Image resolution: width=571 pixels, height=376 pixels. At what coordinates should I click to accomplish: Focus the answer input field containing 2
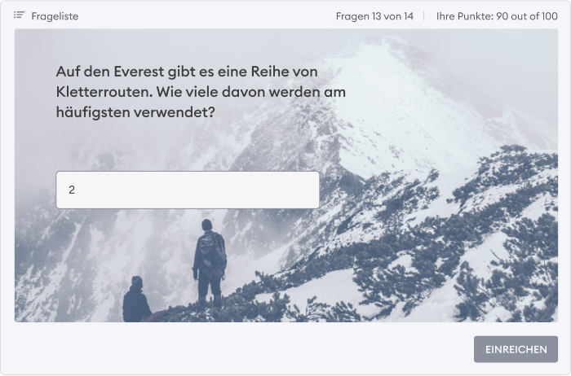point(188,190)
